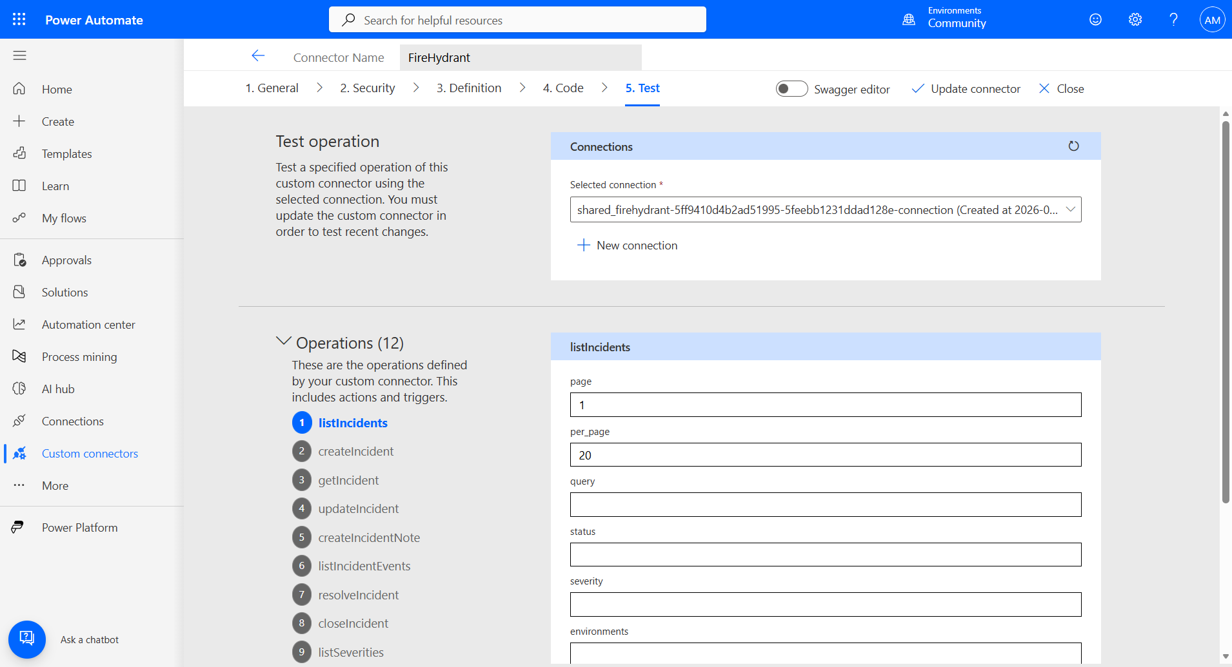The image size is (1232, 667).
Task: Click the My flows icon
Action: [x=19, y=218]
